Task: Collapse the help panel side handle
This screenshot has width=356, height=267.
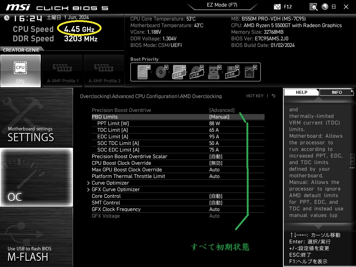Action: [352, 162]
